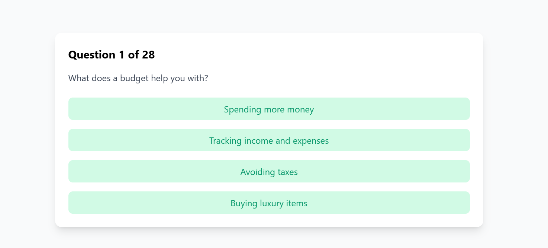This screenshot has height=248, width=548.
Task: Click the word 'Question' in the heading
Action: (x=92, y=55)
